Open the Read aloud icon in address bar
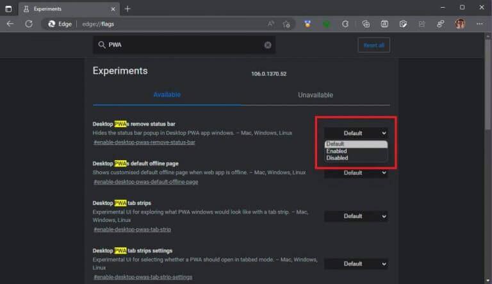Screen dimensions: 492x284 coord(271,24)
